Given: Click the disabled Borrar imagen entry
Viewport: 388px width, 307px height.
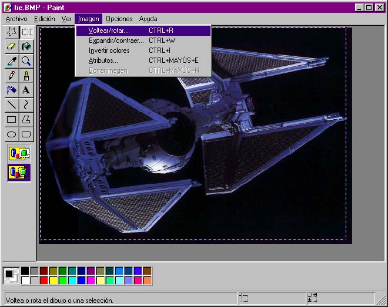Looking at the screenshot, I should pos(143,70).
